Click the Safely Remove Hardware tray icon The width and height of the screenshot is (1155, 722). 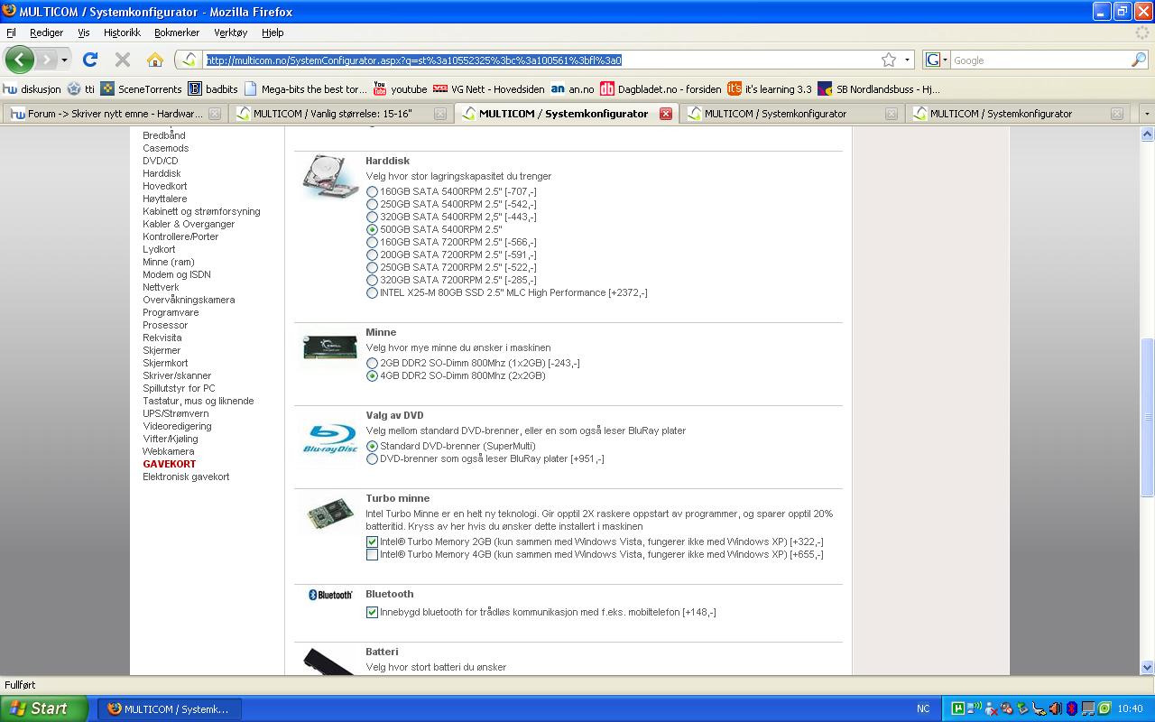[x=1022, y=708]
